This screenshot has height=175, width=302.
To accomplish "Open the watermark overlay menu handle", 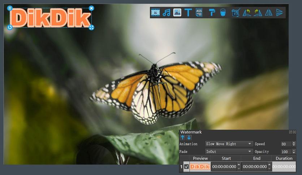I will tap(10, 8).
